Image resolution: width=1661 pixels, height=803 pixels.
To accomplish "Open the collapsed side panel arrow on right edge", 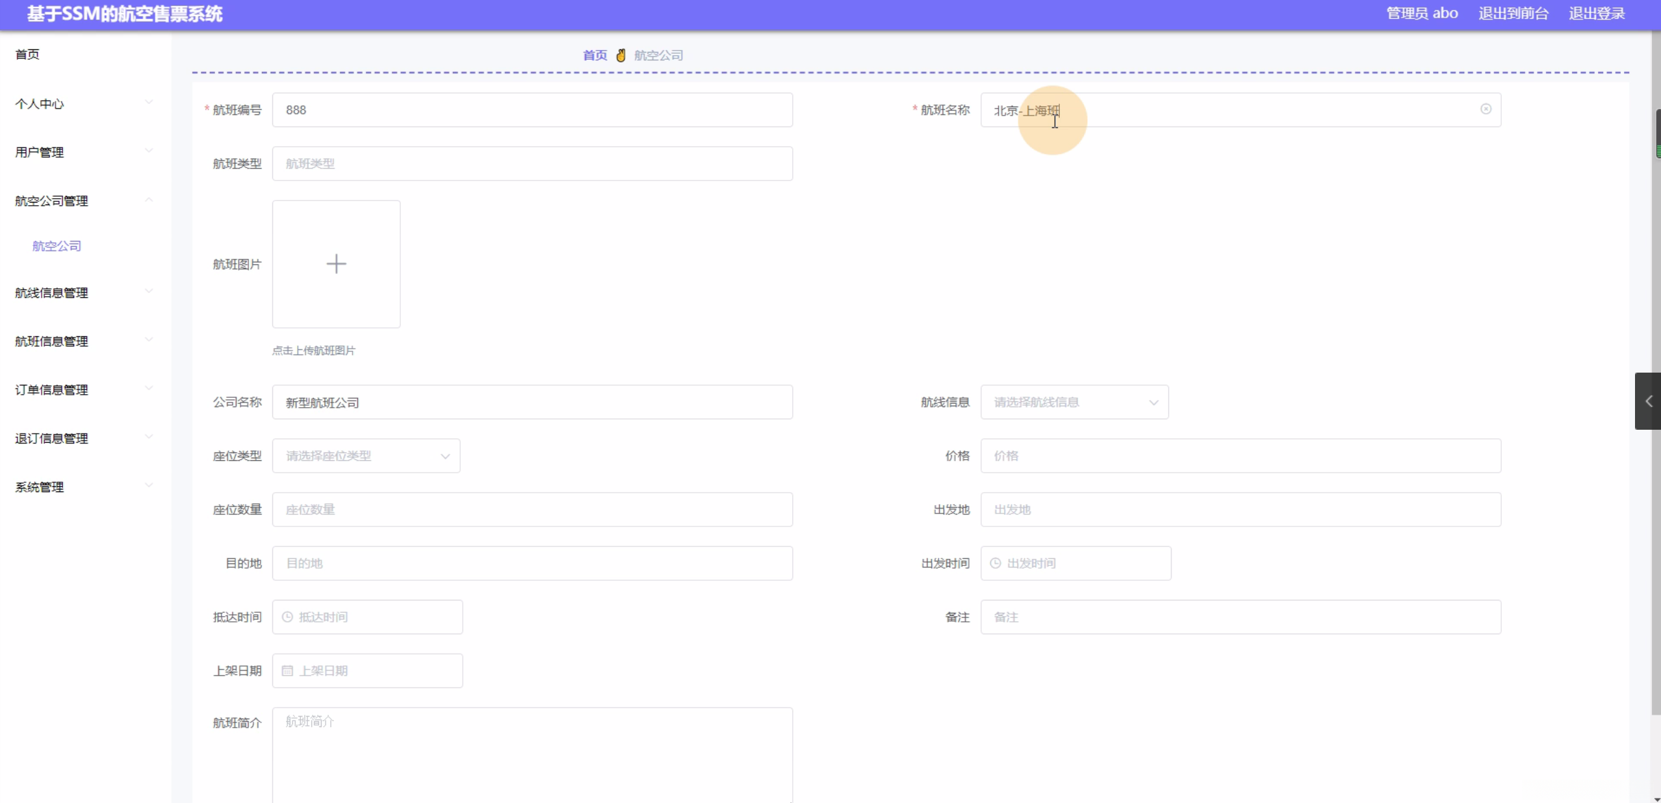I will (x=1647, y=401).
